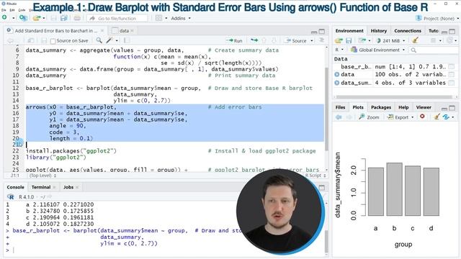461x259 pixels.
Task: View data_sum table using its grid icon
Action: pyautogui.click(x=452, y=83)
